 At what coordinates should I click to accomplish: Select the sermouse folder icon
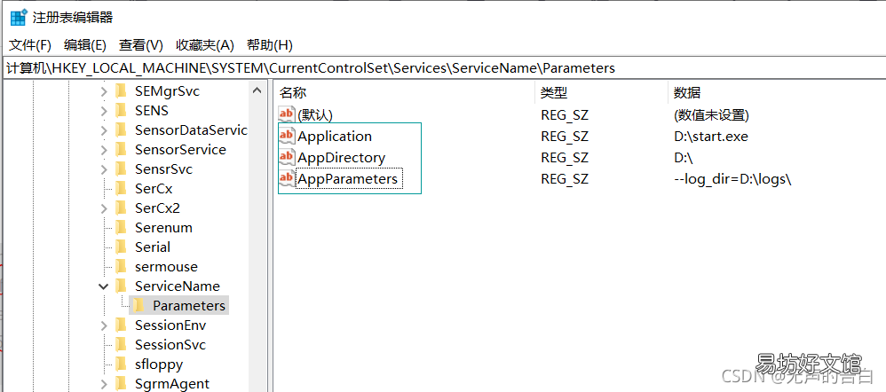(121, 267)
